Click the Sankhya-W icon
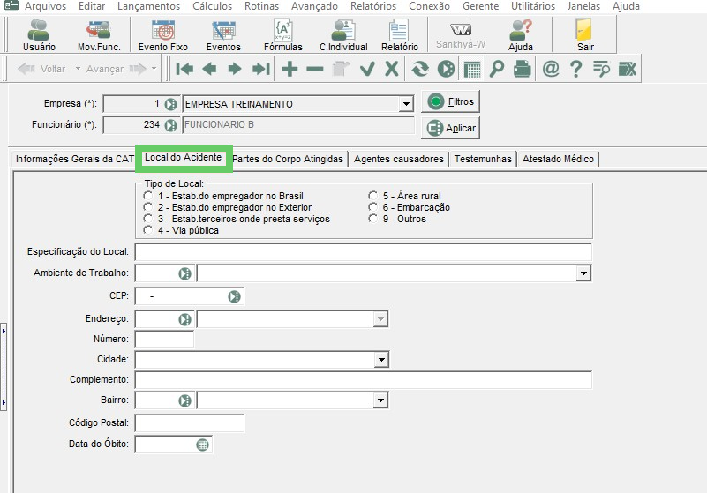Viewport: 707px width, 493px height. 461,35
